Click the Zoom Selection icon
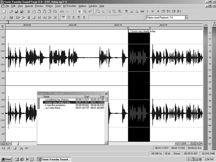This screenshot has width=216, height=162. [x=108, y=12]
